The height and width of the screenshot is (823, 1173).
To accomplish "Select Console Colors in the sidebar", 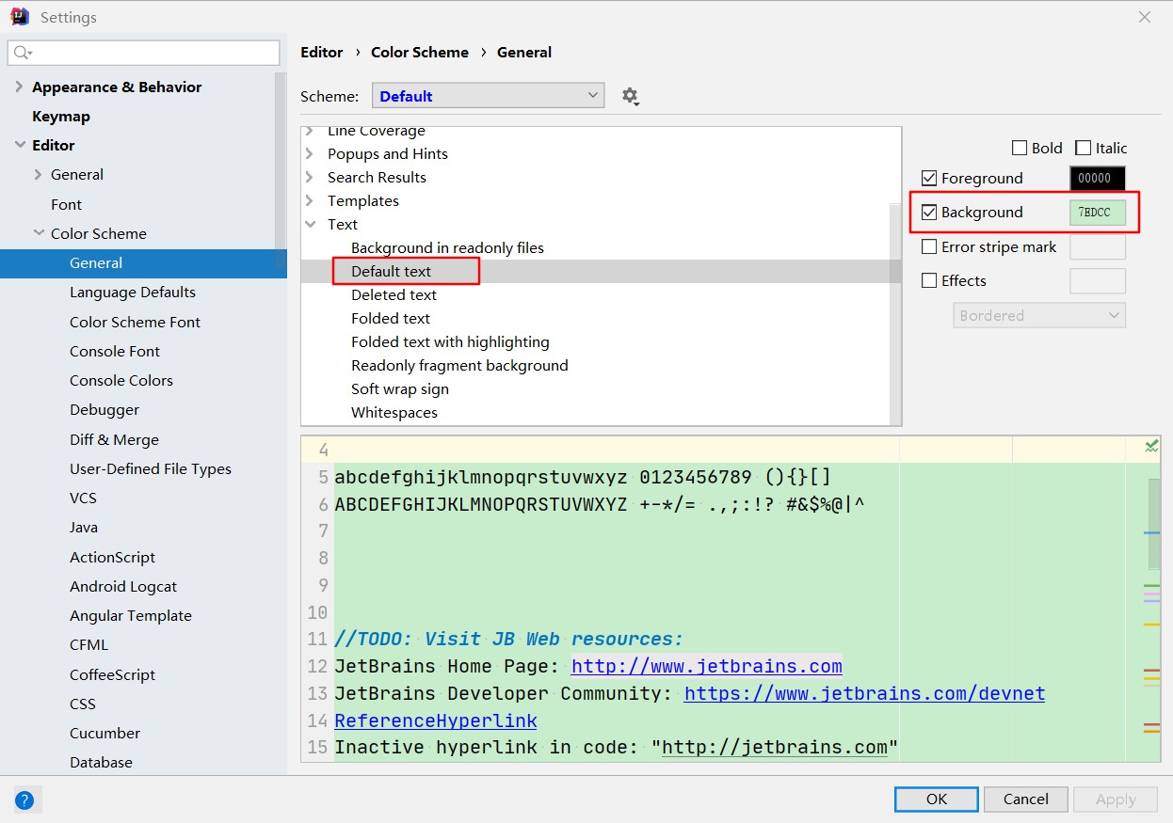I will [x=121, y=381].
